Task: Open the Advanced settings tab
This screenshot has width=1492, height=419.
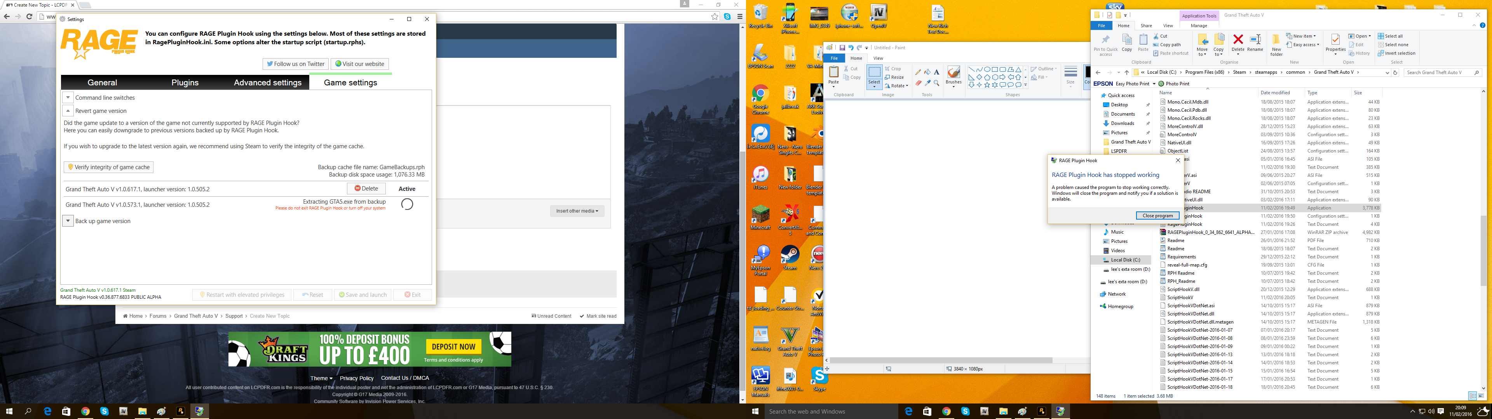Action: coord(268,83)
